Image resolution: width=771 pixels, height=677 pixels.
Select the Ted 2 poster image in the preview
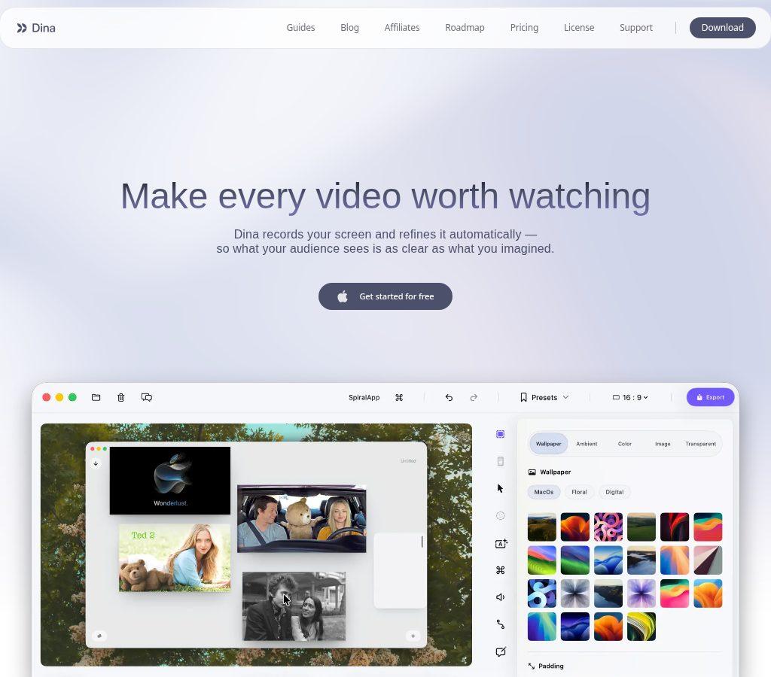tap(175, 557)
